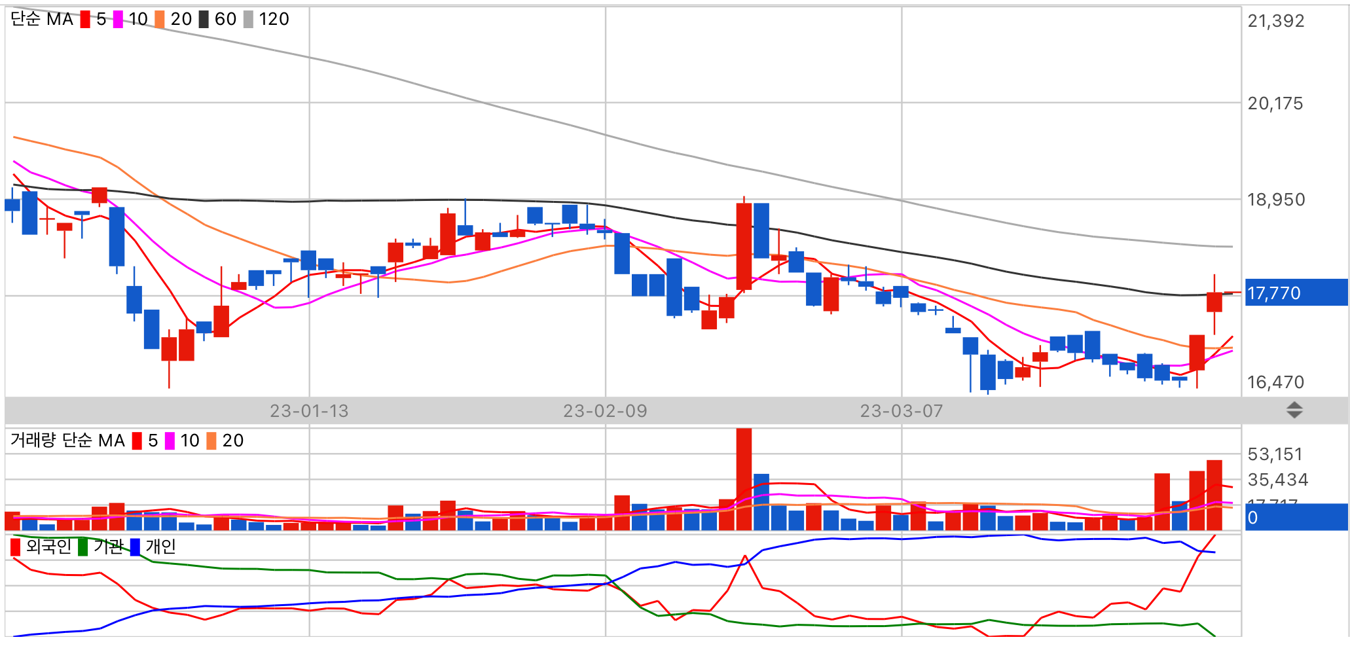The image size is (1350, 648).
Task: Click the 23-01-13 date label
Action: (x=309, y=411)
